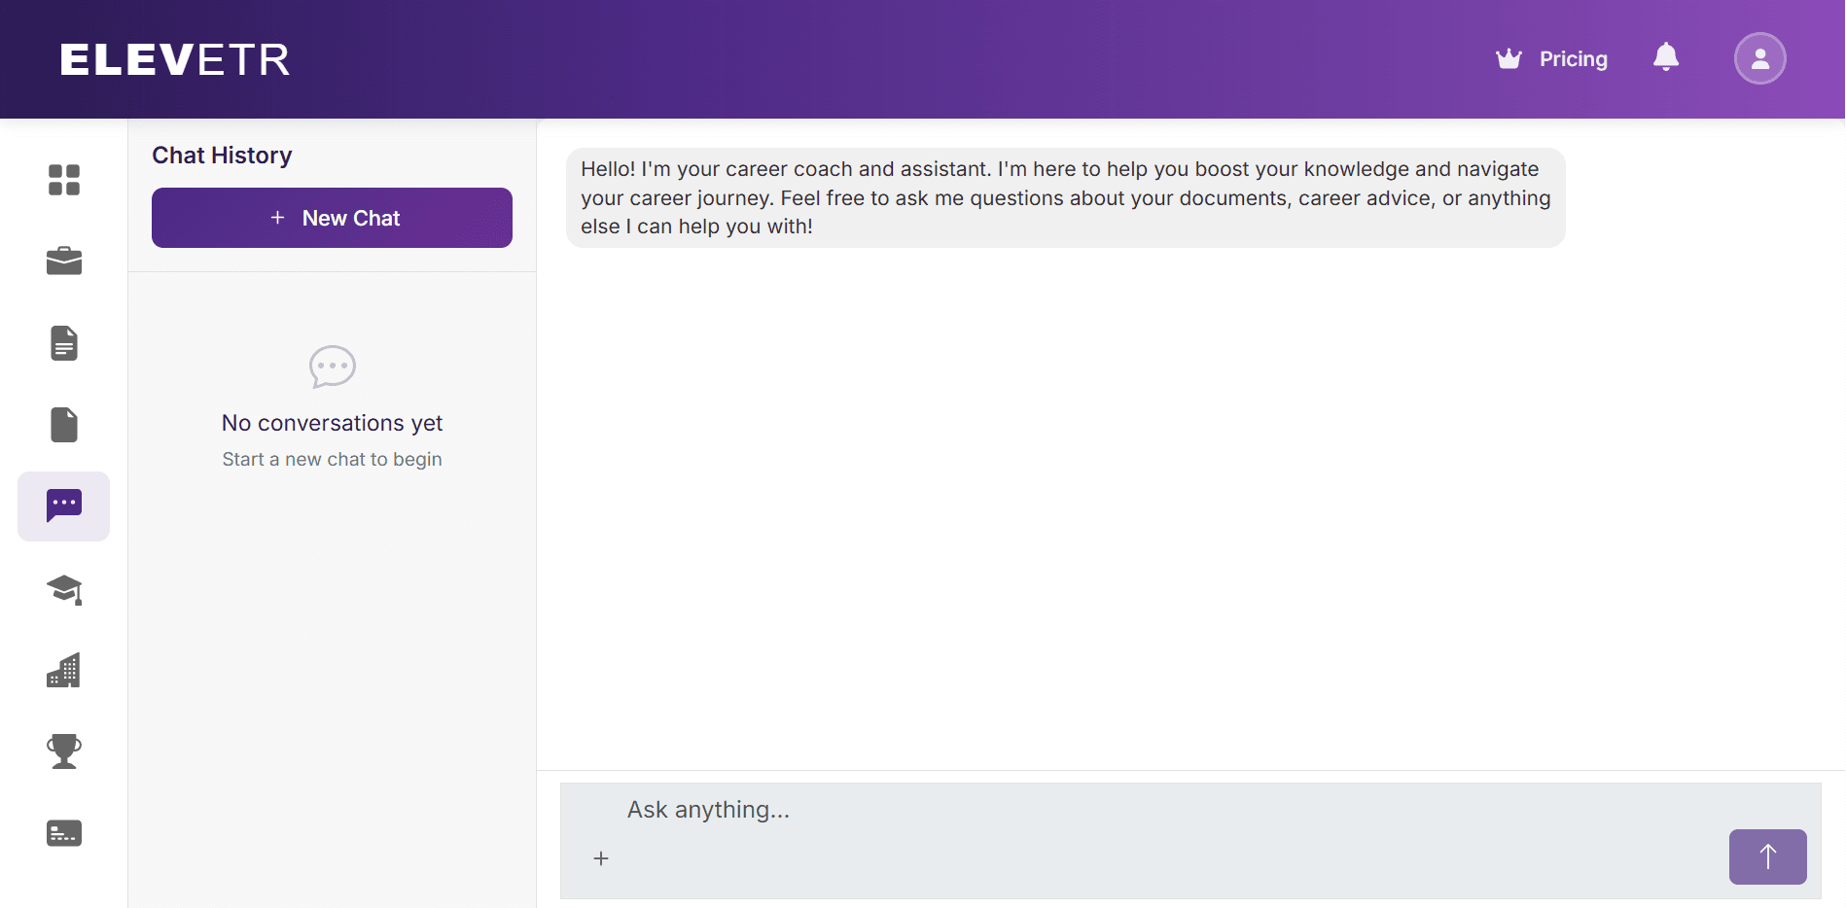This screenshot has height=908, width=1846.
Task: Open the chat bubble icon in sidebar
Action: (x=64, y=506)
